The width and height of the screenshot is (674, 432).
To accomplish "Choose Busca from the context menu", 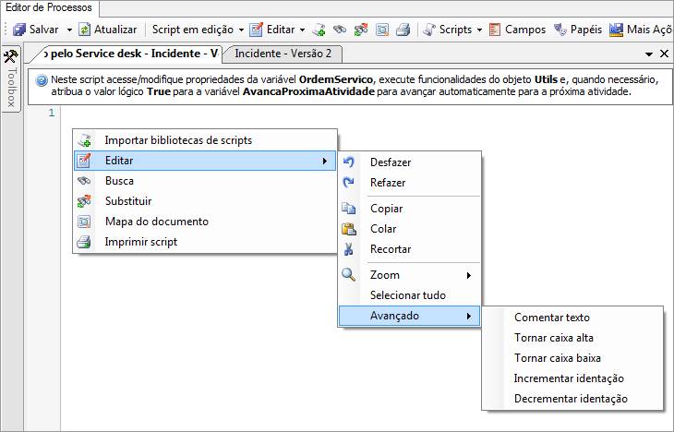I will pyautogui.click(x=205, y=181).
